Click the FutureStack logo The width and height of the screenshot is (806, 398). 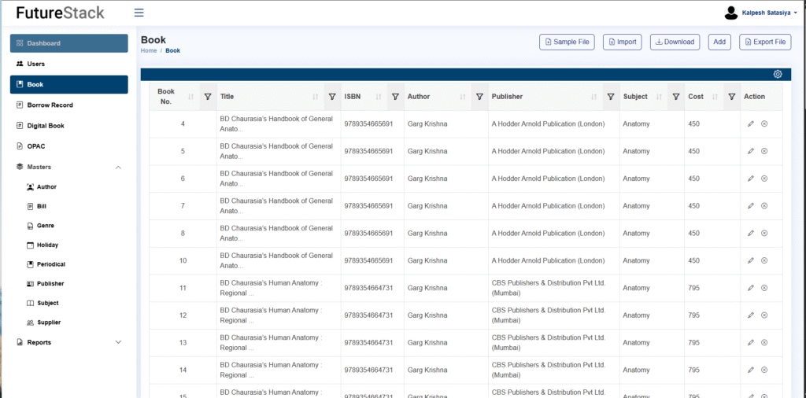point(60,13)
